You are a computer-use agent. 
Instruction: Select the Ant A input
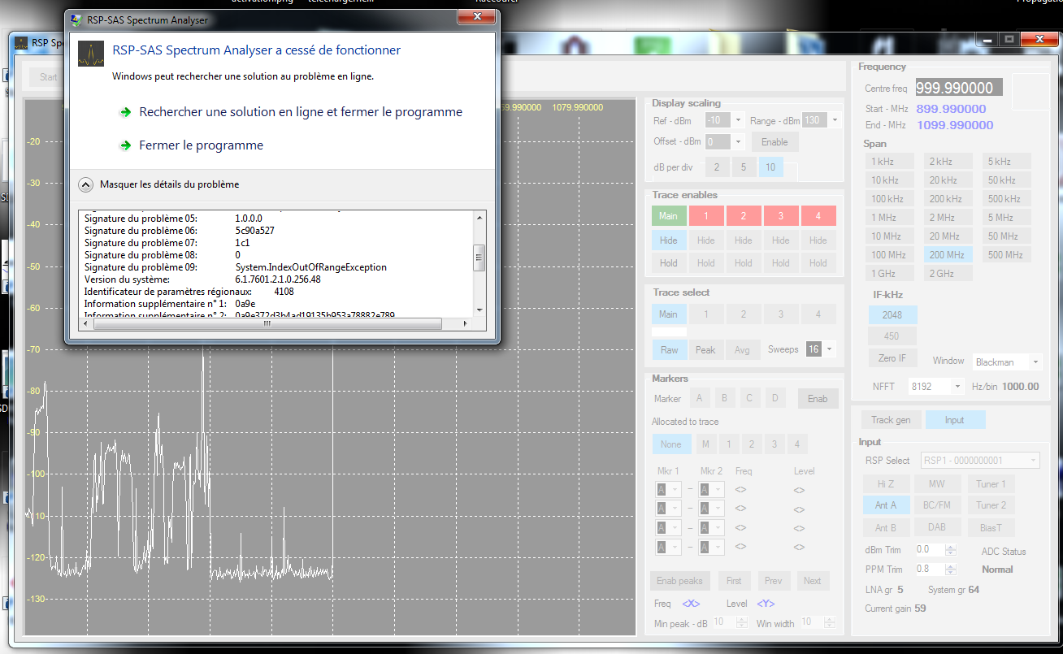(886, 505)
